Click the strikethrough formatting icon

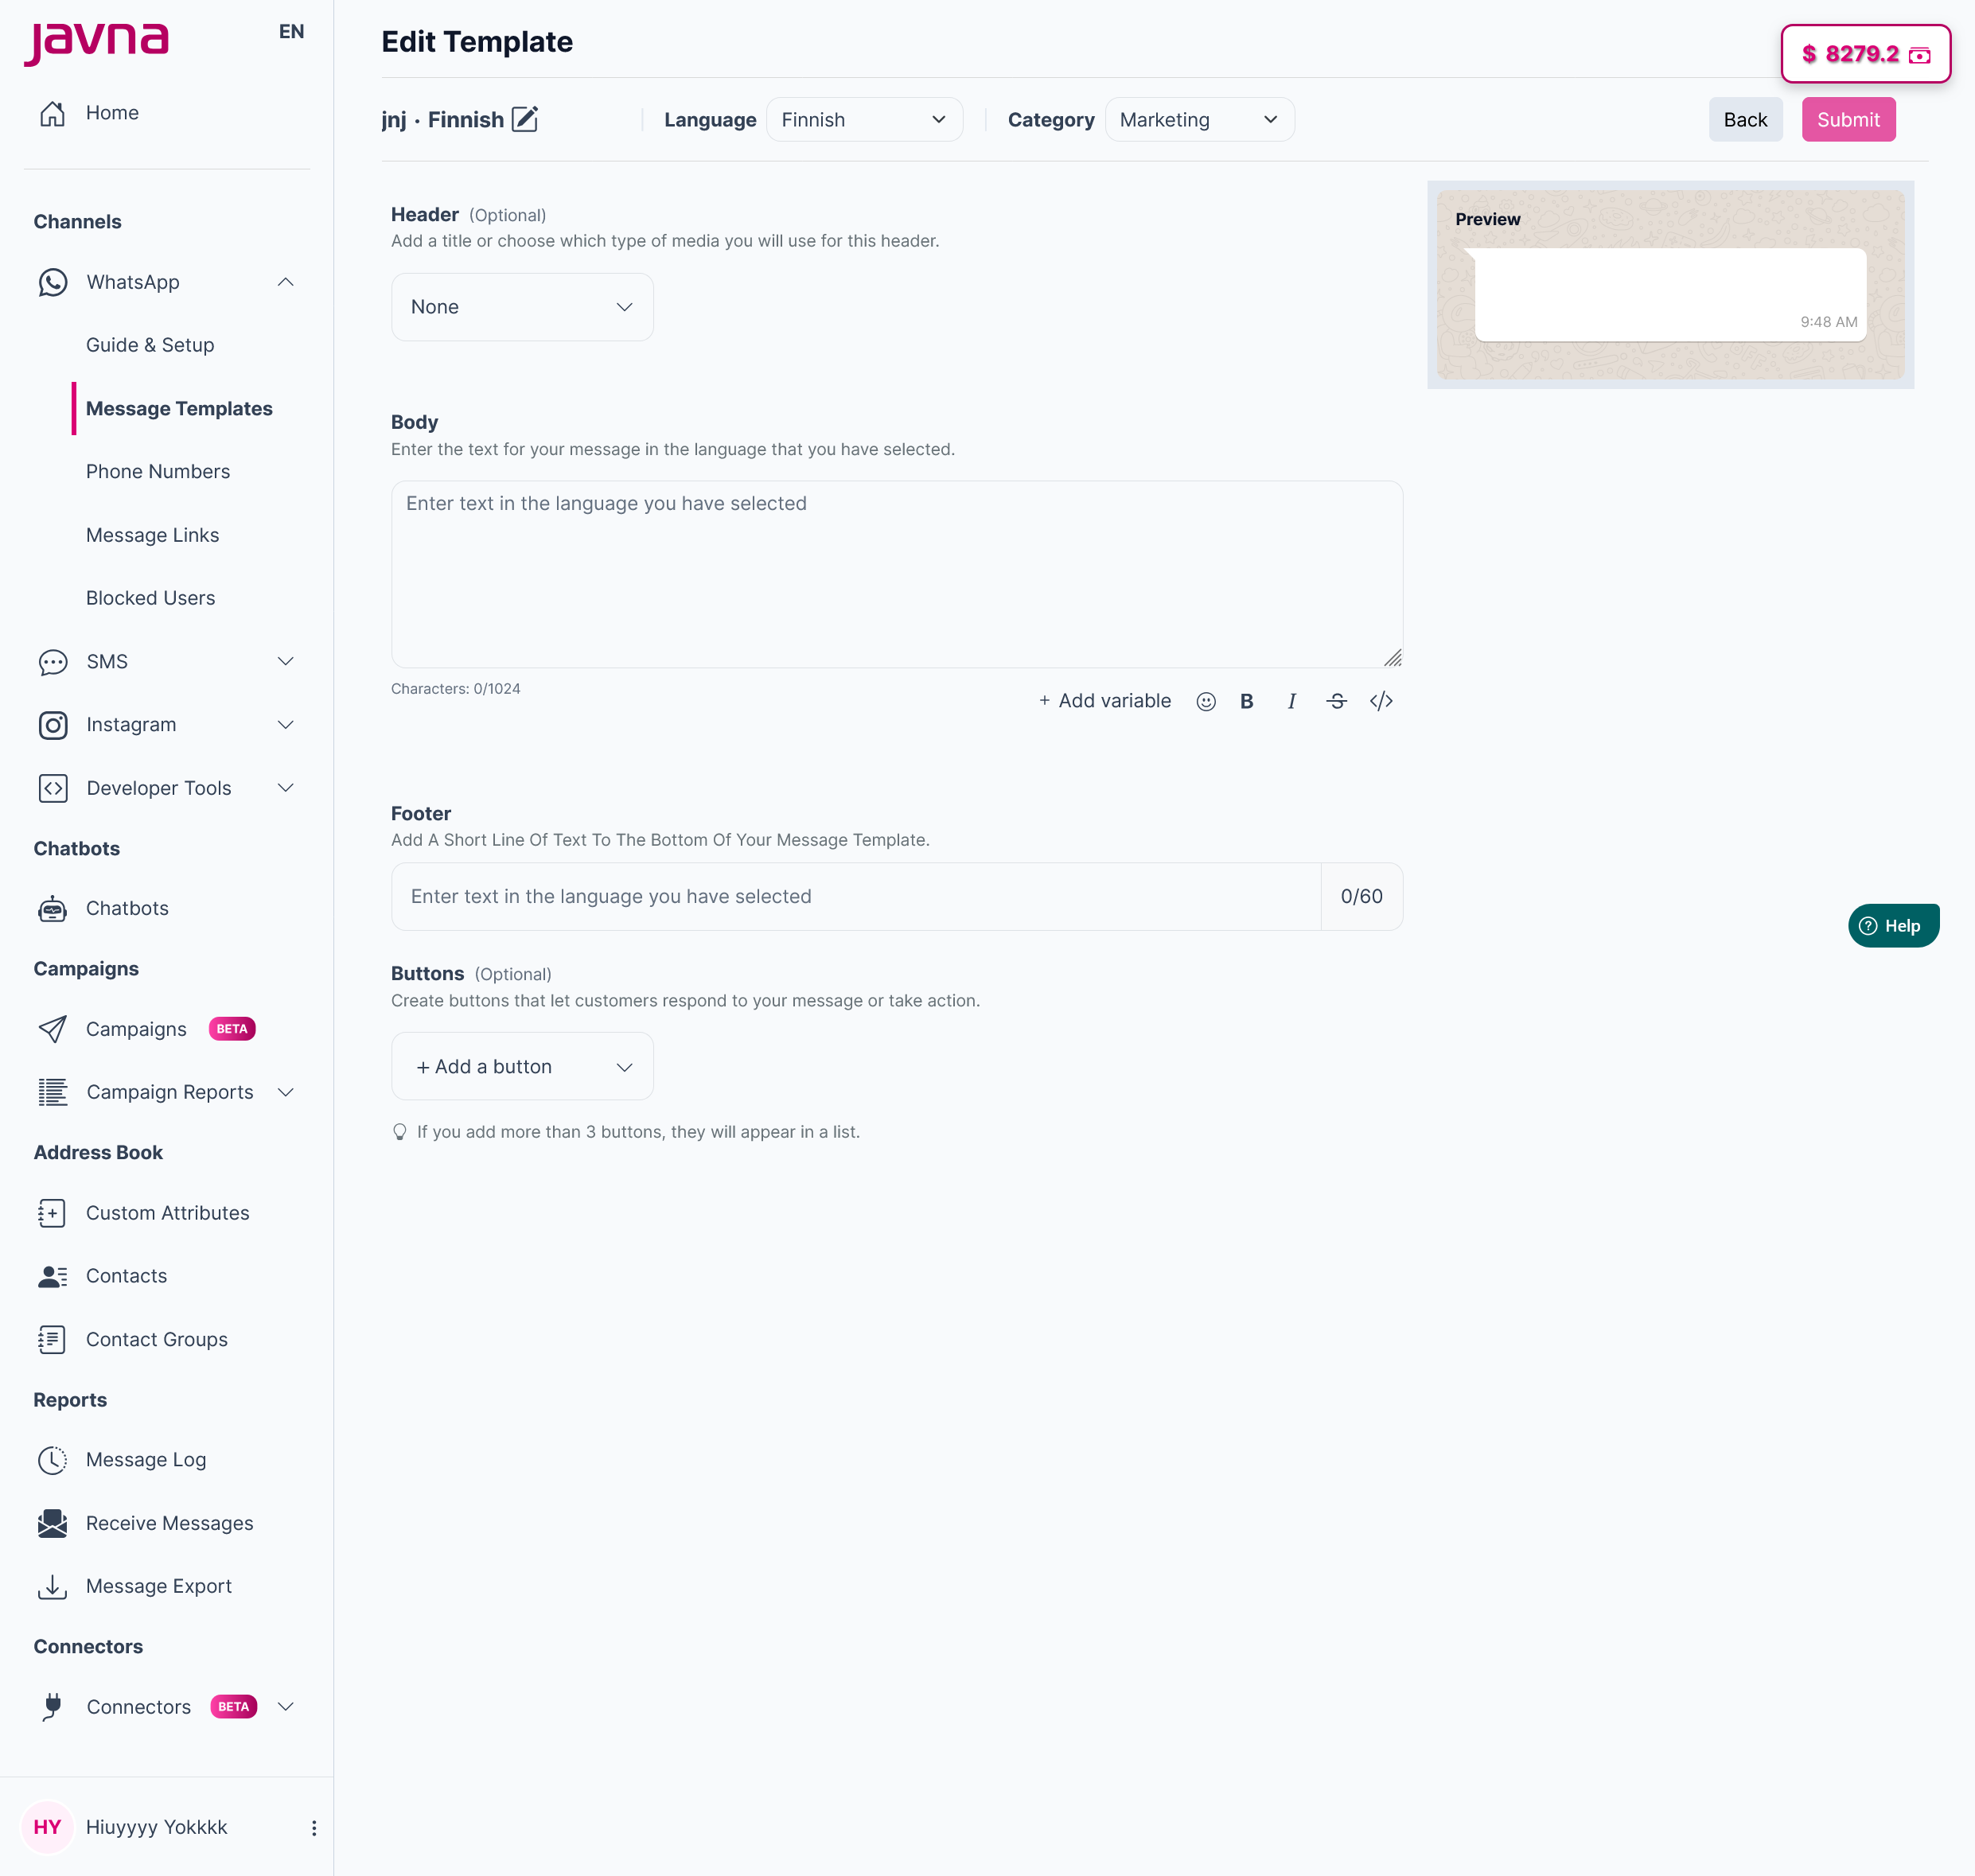1336,701
